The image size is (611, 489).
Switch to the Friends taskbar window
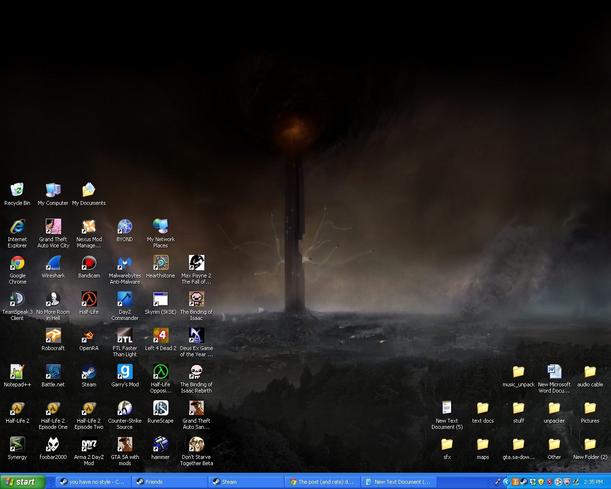(x=170, y=482)
